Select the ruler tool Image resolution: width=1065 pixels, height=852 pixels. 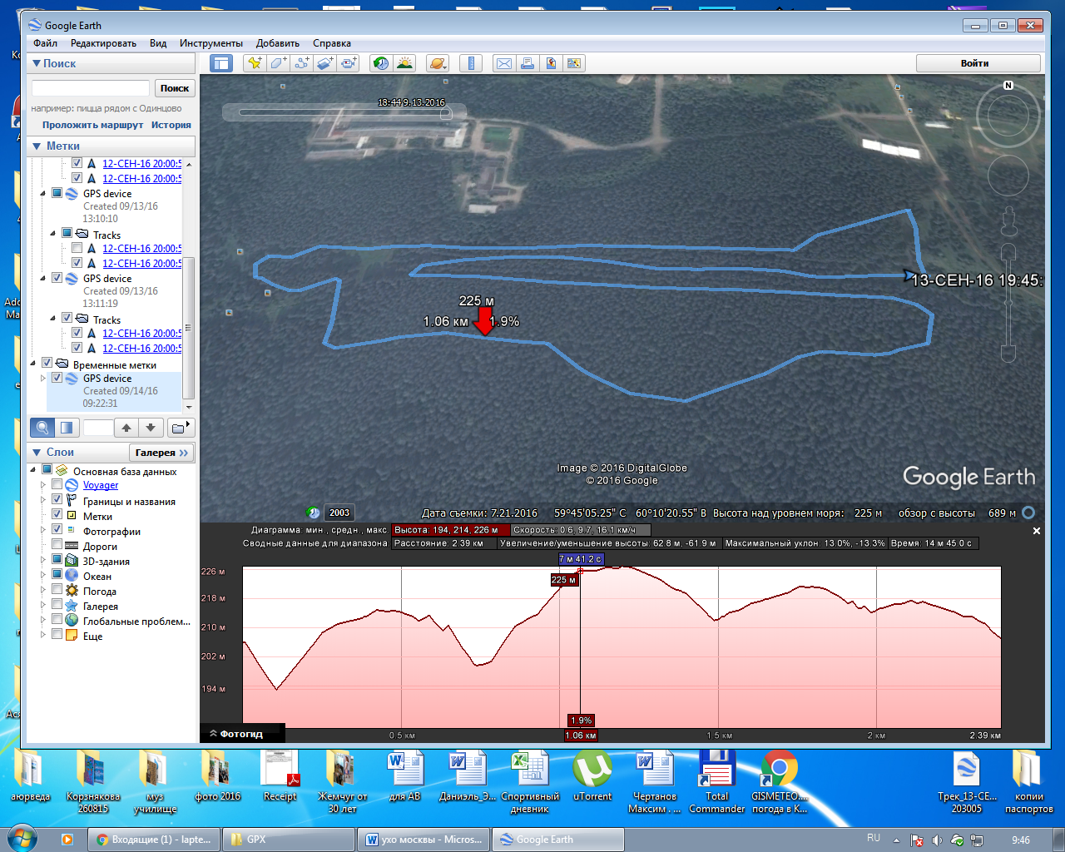(x=471, y=63)
